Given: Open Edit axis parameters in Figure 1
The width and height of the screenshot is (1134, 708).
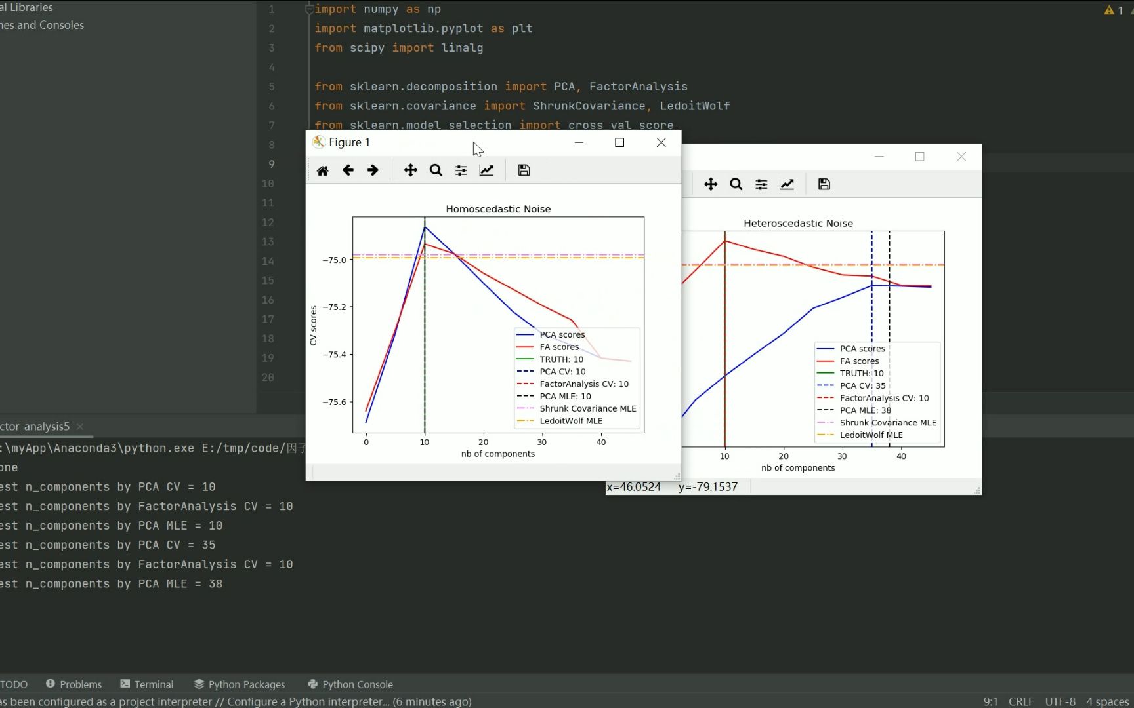Looking at the screenshot, I should pyautogui.click(x=486, y=170).
